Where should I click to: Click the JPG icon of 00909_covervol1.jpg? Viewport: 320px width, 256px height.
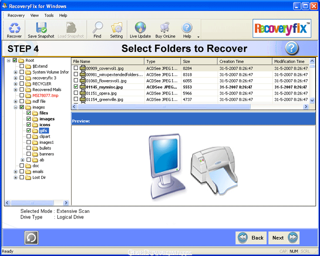point(82,68)
